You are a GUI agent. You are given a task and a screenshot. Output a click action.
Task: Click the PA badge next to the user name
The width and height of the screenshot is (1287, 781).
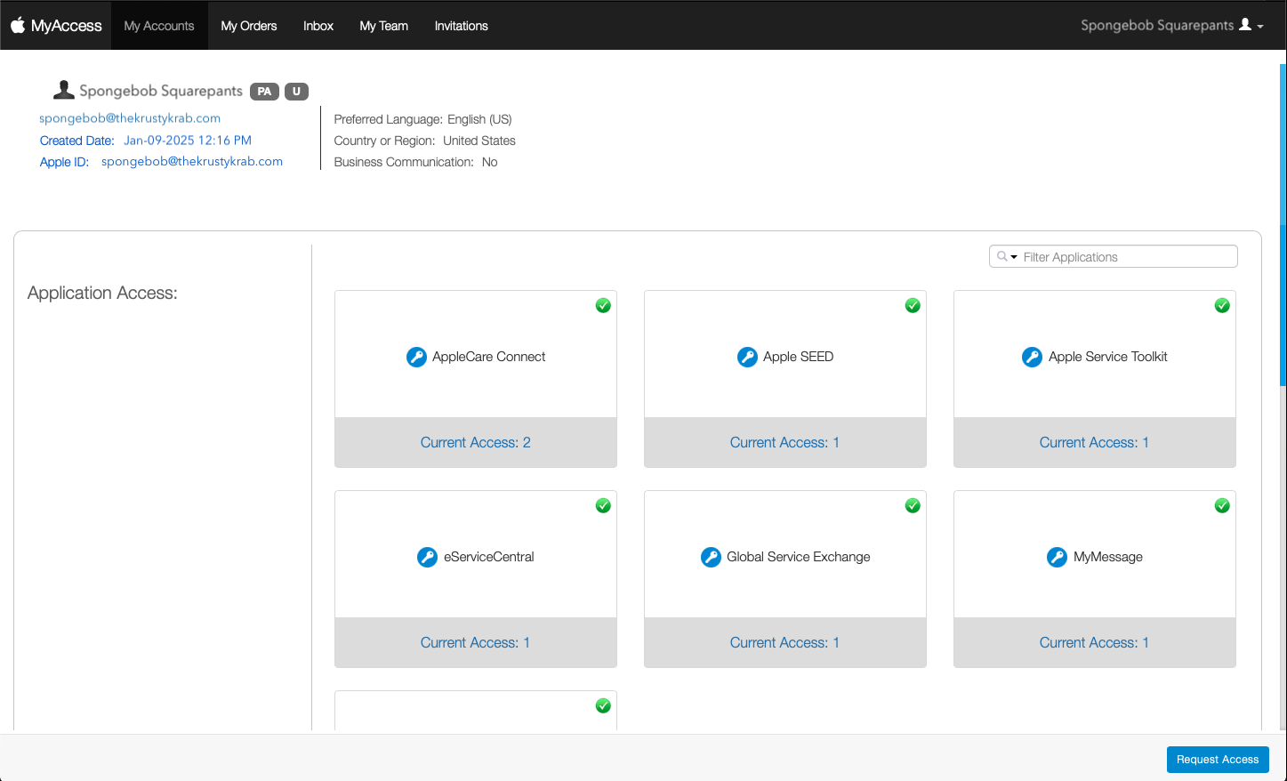tap(264, 92)
